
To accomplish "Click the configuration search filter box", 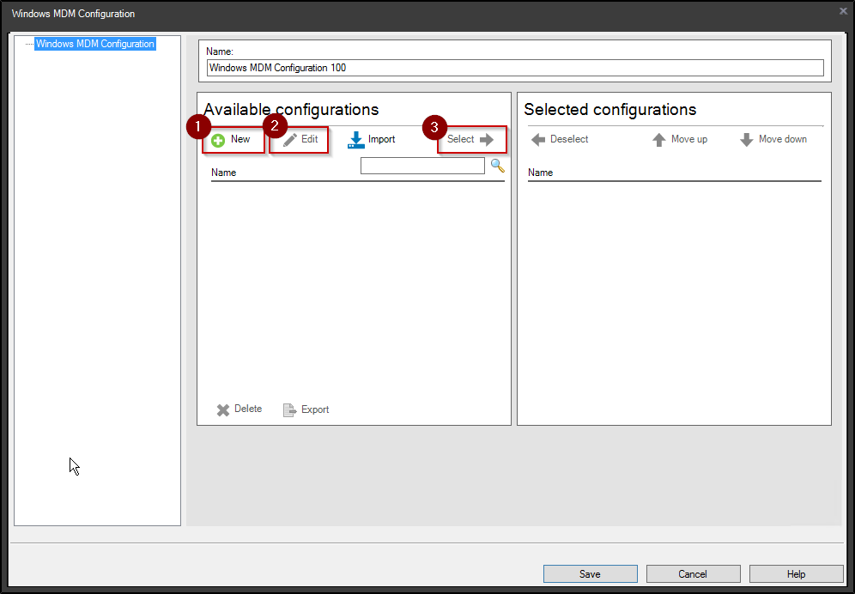I will click(422, 165).
